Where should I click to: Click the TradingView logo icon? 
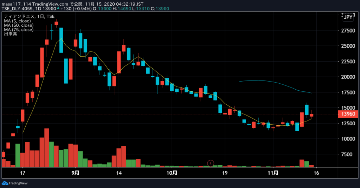point(5,183)
